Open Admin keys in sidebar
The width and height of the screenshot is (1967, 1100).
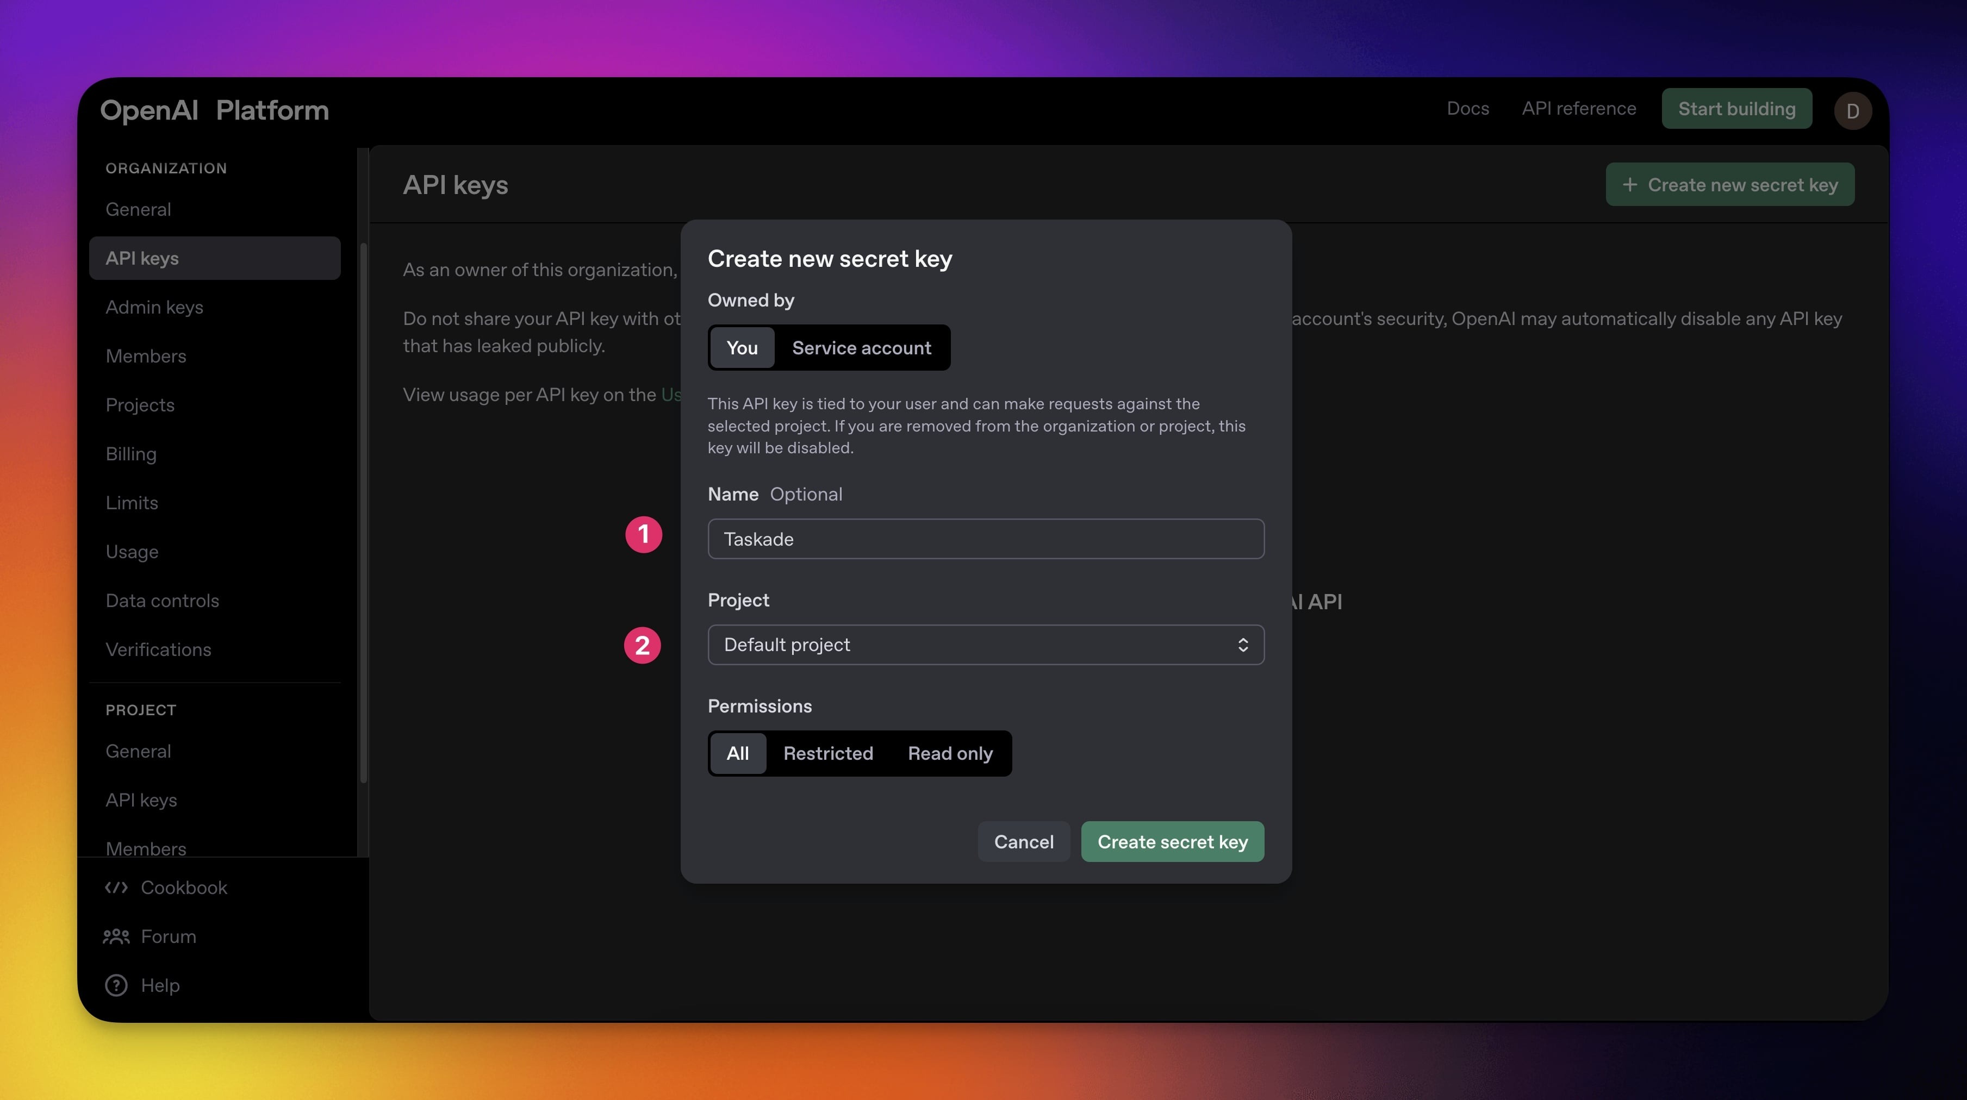[154, 307]
